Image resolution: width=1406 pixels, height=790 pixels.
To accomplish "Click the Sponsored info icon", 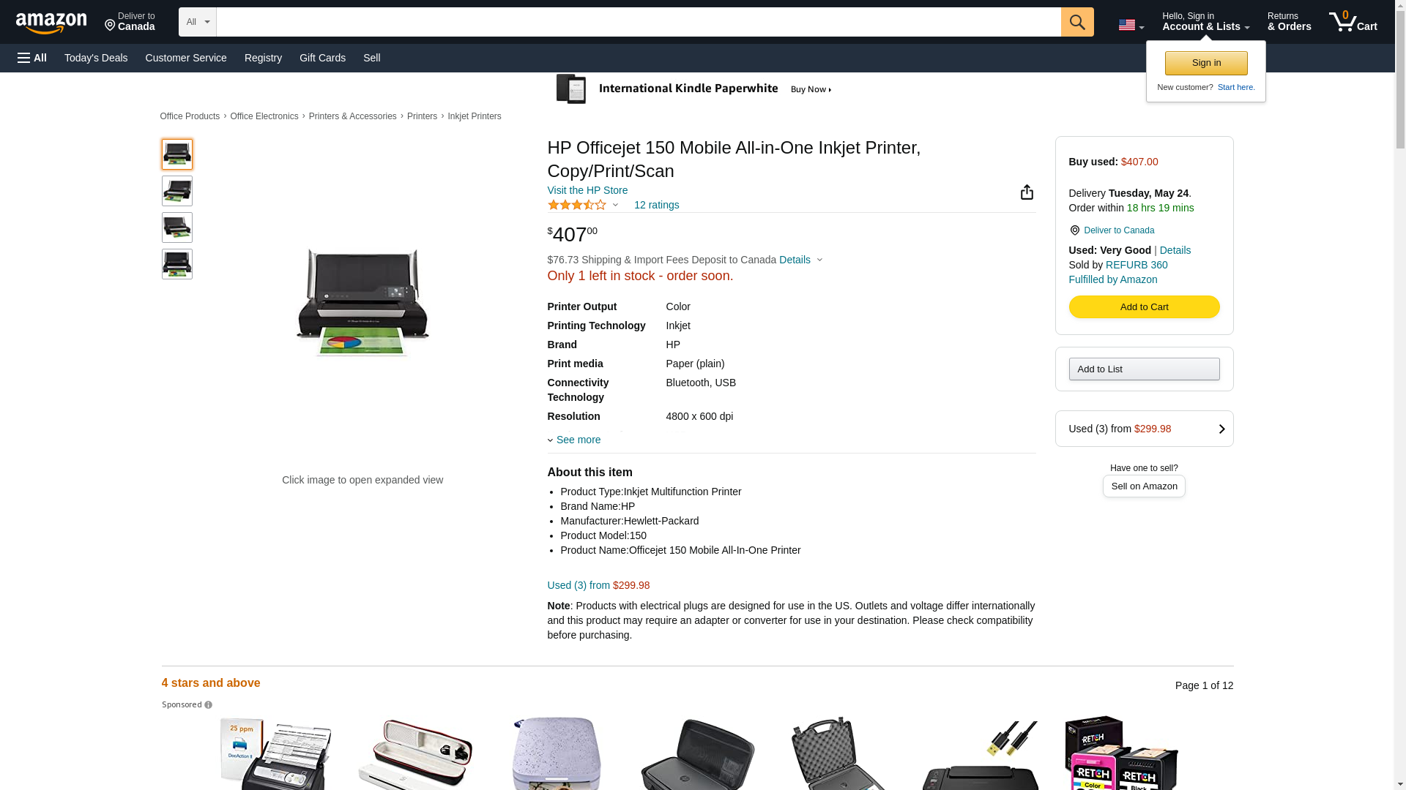I will pyautogui.click(x=209, y=705).
